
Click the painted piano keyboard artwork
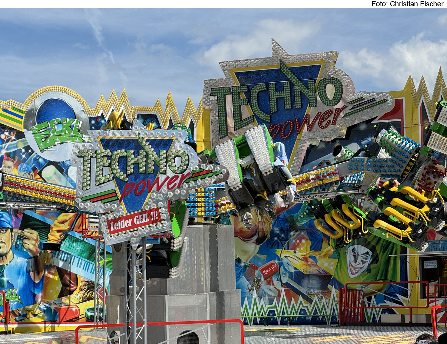coord(74,263)
